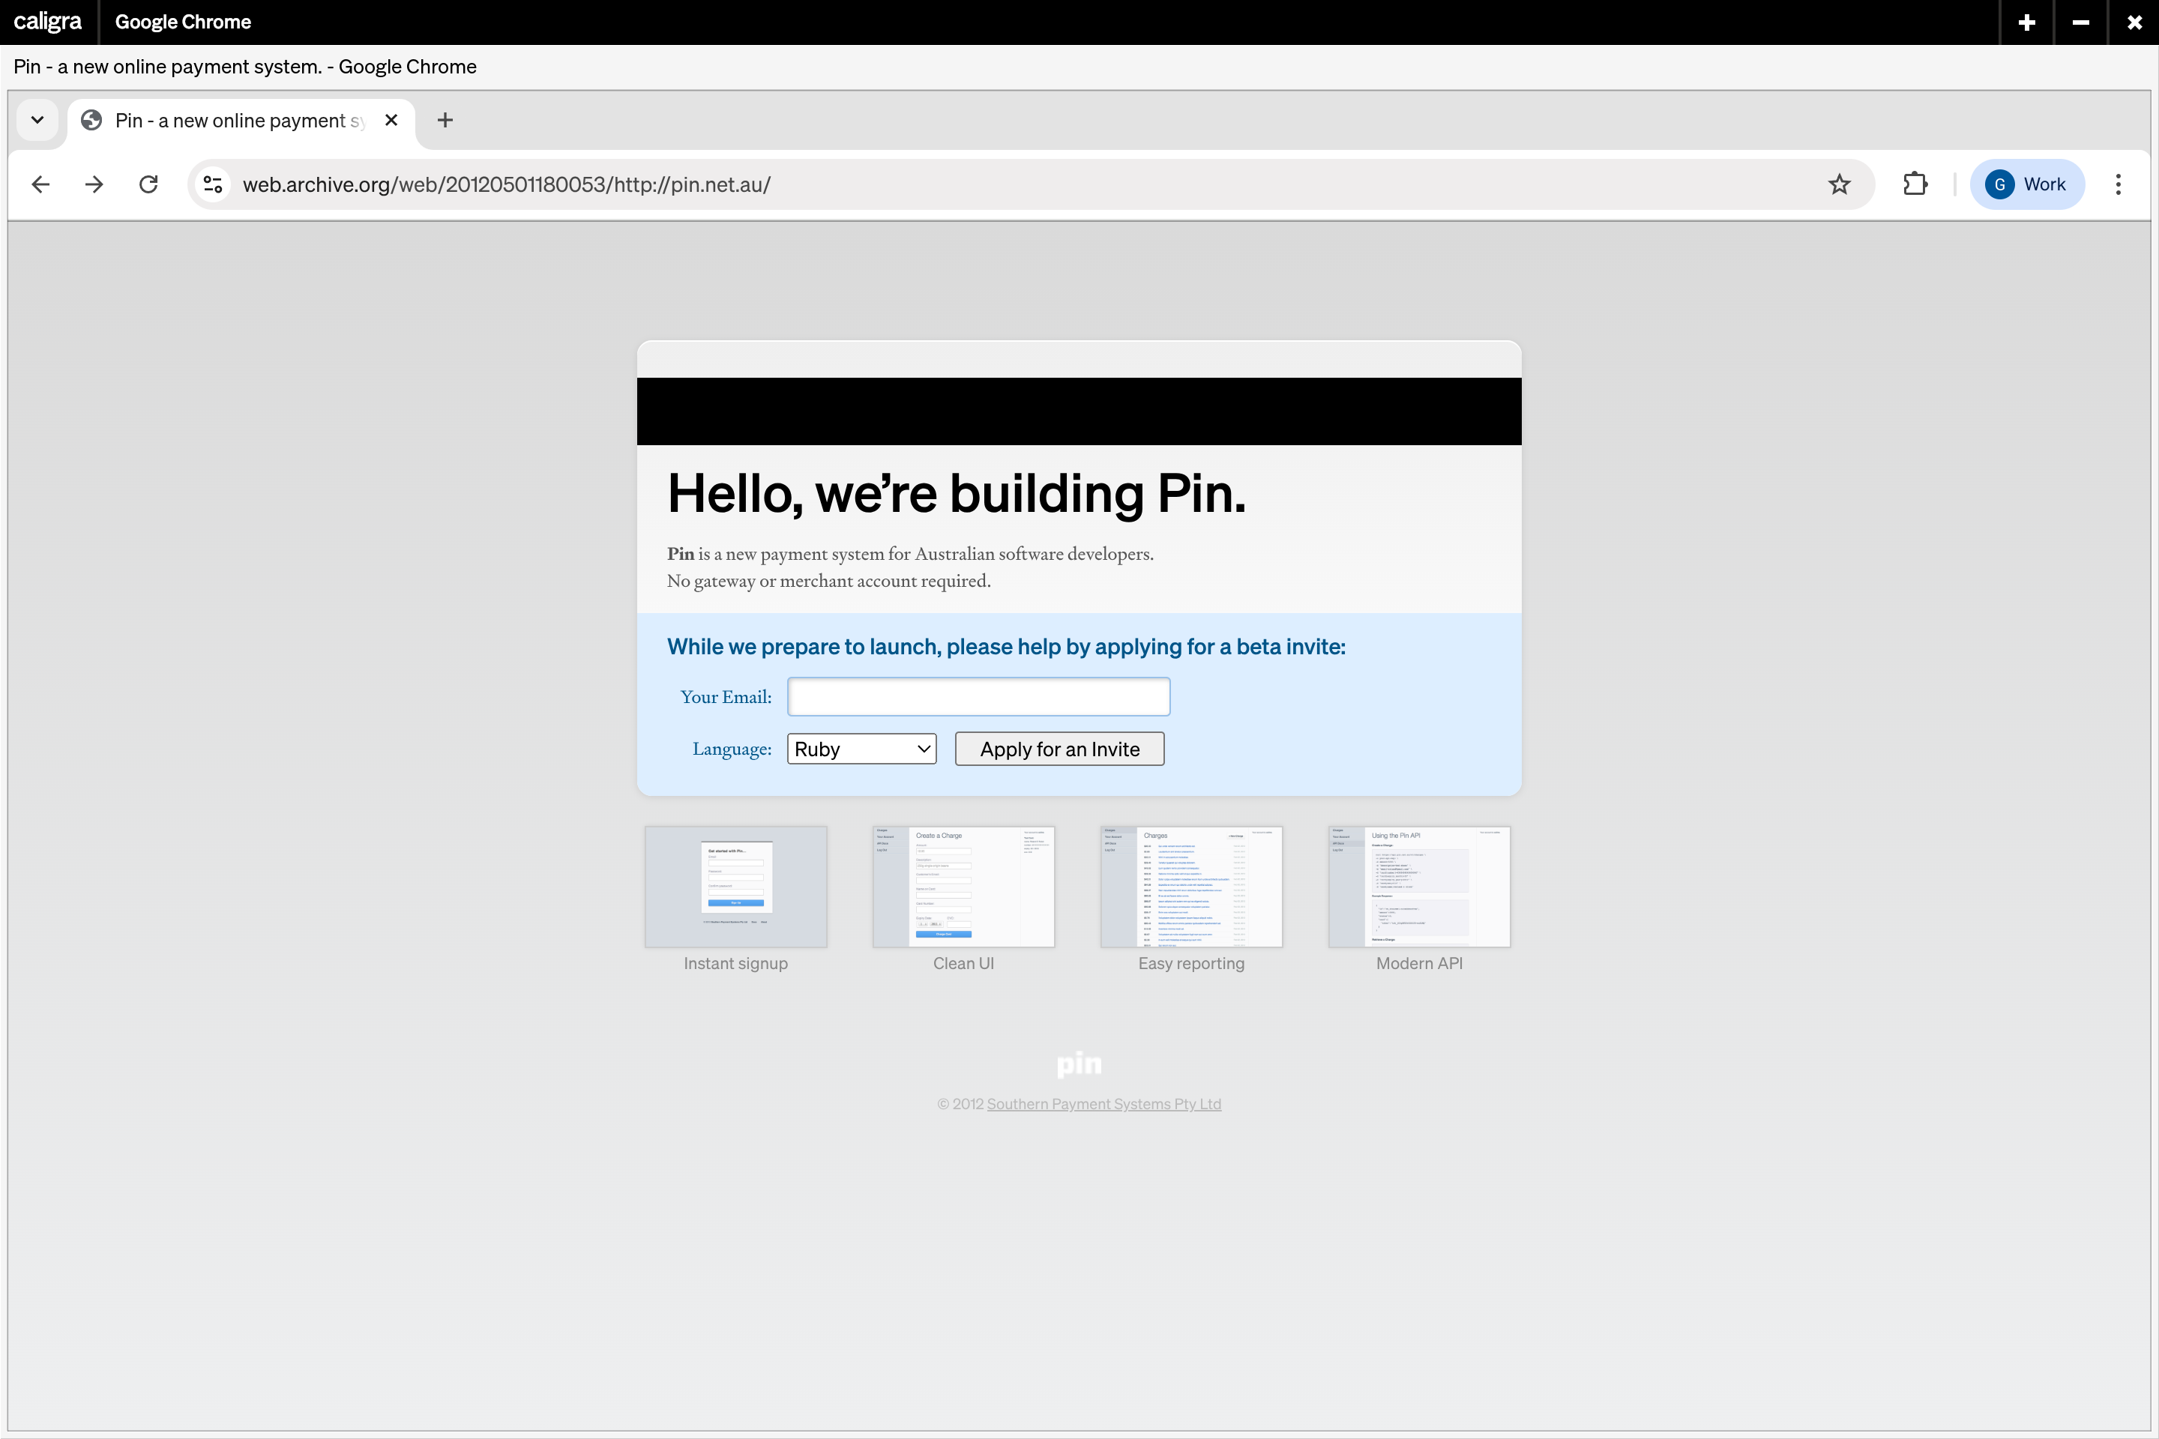
Task: Bookmark this page with the star icon
Action: (x=1839, y=184)
